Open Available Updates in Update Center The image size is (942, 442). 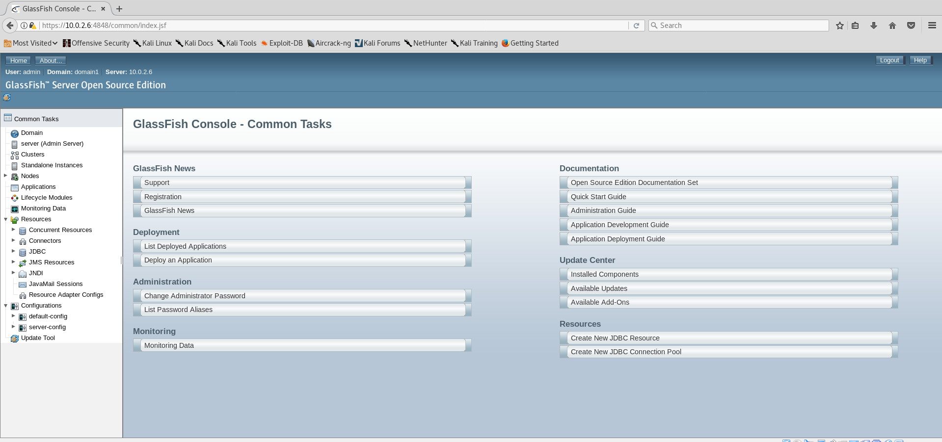pyautogui.click(x=729, y=288)
